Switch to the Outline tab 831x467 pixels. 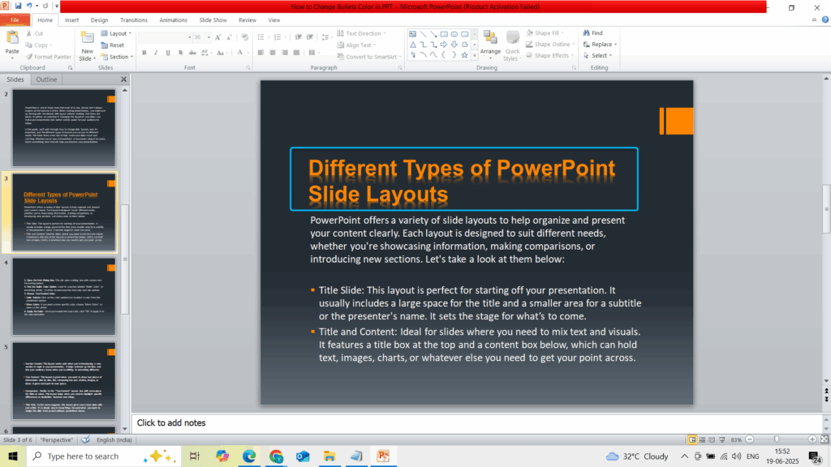tap(46, 79)
